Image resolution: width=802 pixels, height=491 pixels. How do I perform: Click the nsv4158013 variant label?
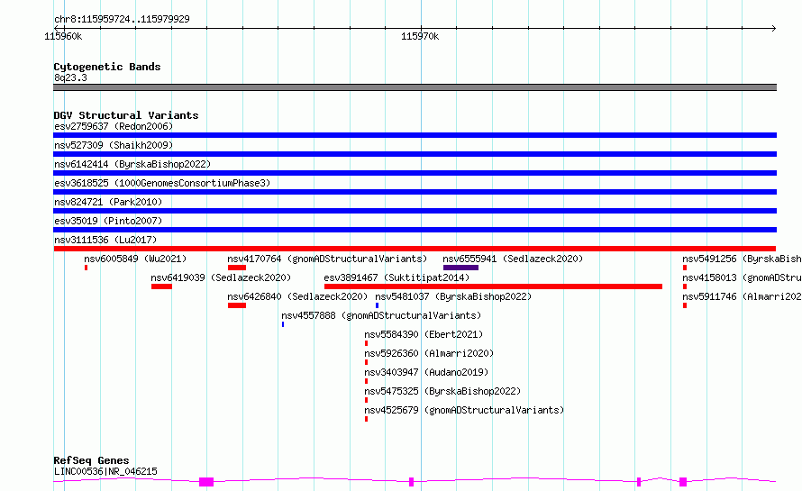[x=742, y=277]
